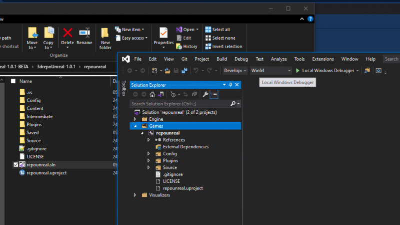Click the Undo arrow in Visual Studio toolbar
Image resolution: width=400 pixels, height=225 pixels.
196,71
